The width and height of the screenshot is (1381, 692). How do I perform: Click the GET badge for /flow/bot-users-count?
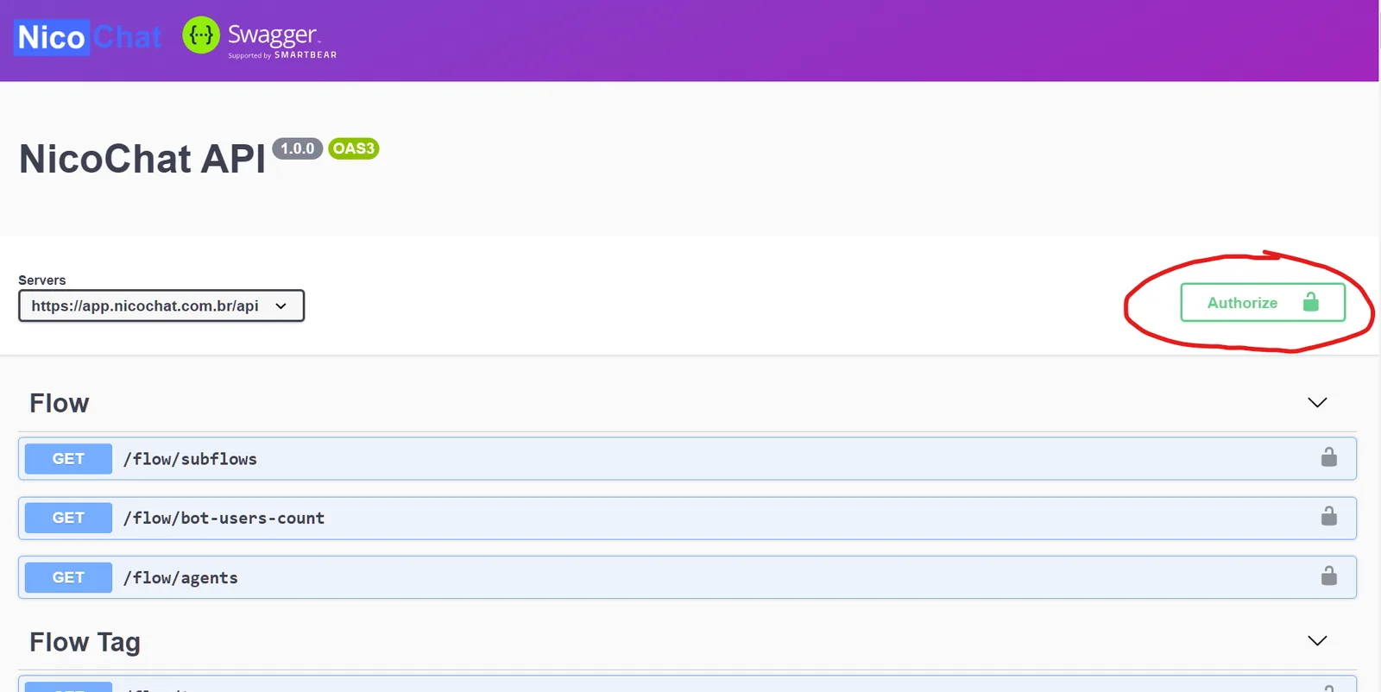click(68, 518)
